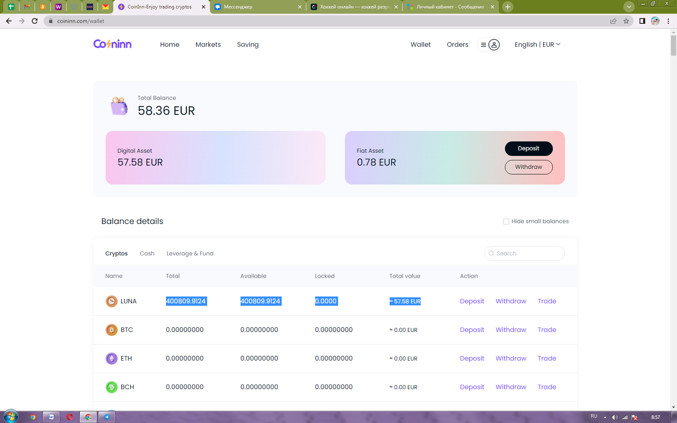Switch to the Leverage & Fund tab
Image resolution: width=677 pixels, height=423 pixels.
(190, 253)
